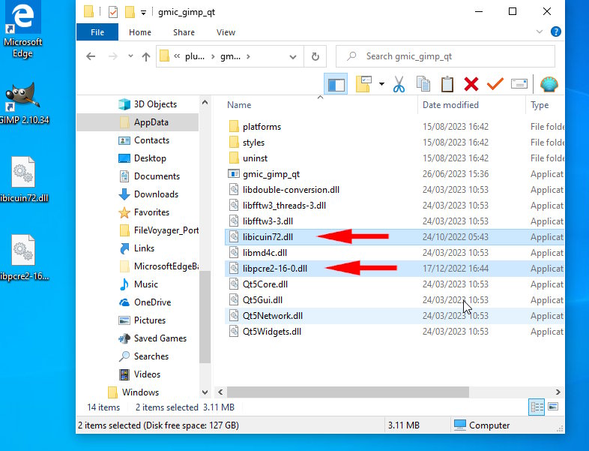The height and width of the screenshot is (451, 589).
Task: Click the Rename icon in toolbar
Action: pyautogui.click(x=519, y=83)
